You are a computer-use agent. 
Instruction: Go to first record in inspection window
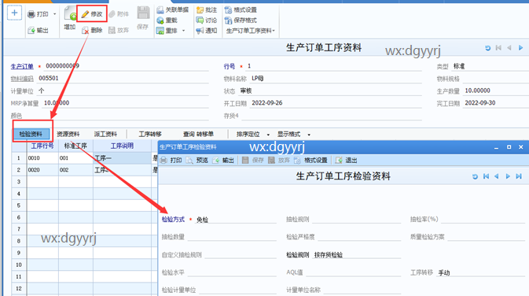tap(486, 176)
